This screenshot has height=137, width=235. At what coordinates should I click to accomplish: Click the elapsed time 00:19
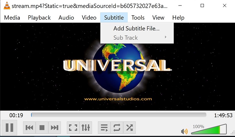(x=16, y=115)
